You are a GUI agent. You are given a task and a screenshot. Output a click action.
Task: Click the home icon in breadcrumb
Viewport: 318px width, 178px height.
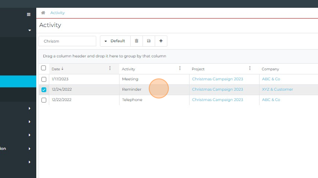pyautogui.click(x=43, y=13)
